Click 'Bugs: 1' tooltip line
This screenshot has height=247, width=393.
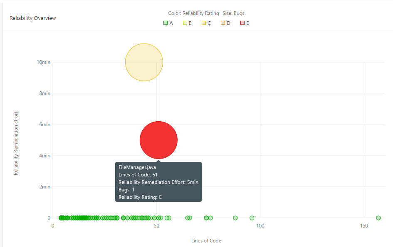tap(126, 190)
